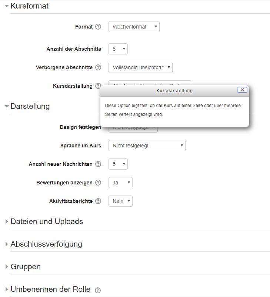
Task: Show help for Anzahl neuer Nachrichten
Action: 98,164
